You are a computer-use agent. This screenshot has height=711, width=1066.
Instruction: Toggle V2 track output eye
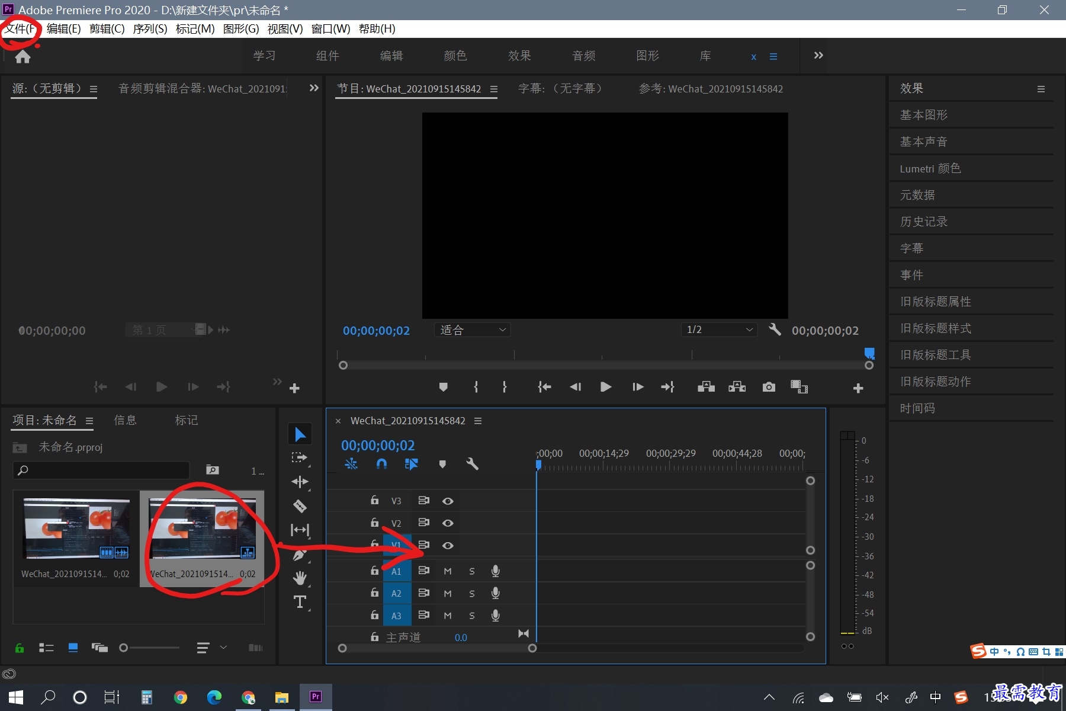(x=448, y=523)
